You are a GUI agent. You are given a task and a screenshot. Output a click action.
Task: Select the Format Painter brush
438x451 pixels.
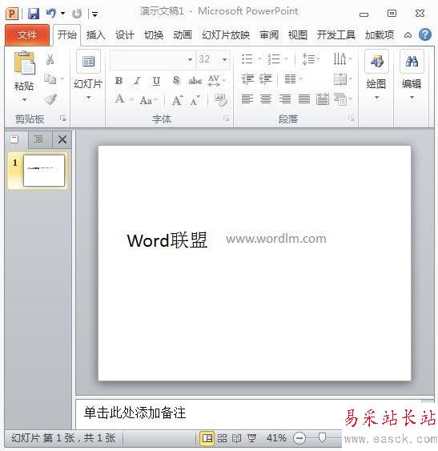[x=50, y=99]
